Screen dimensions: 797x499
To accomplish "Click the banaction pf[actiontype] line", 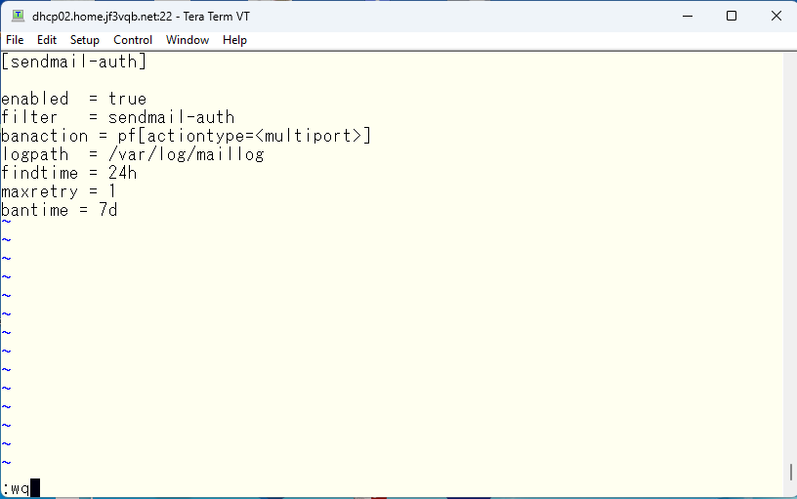I will (186, 136).
